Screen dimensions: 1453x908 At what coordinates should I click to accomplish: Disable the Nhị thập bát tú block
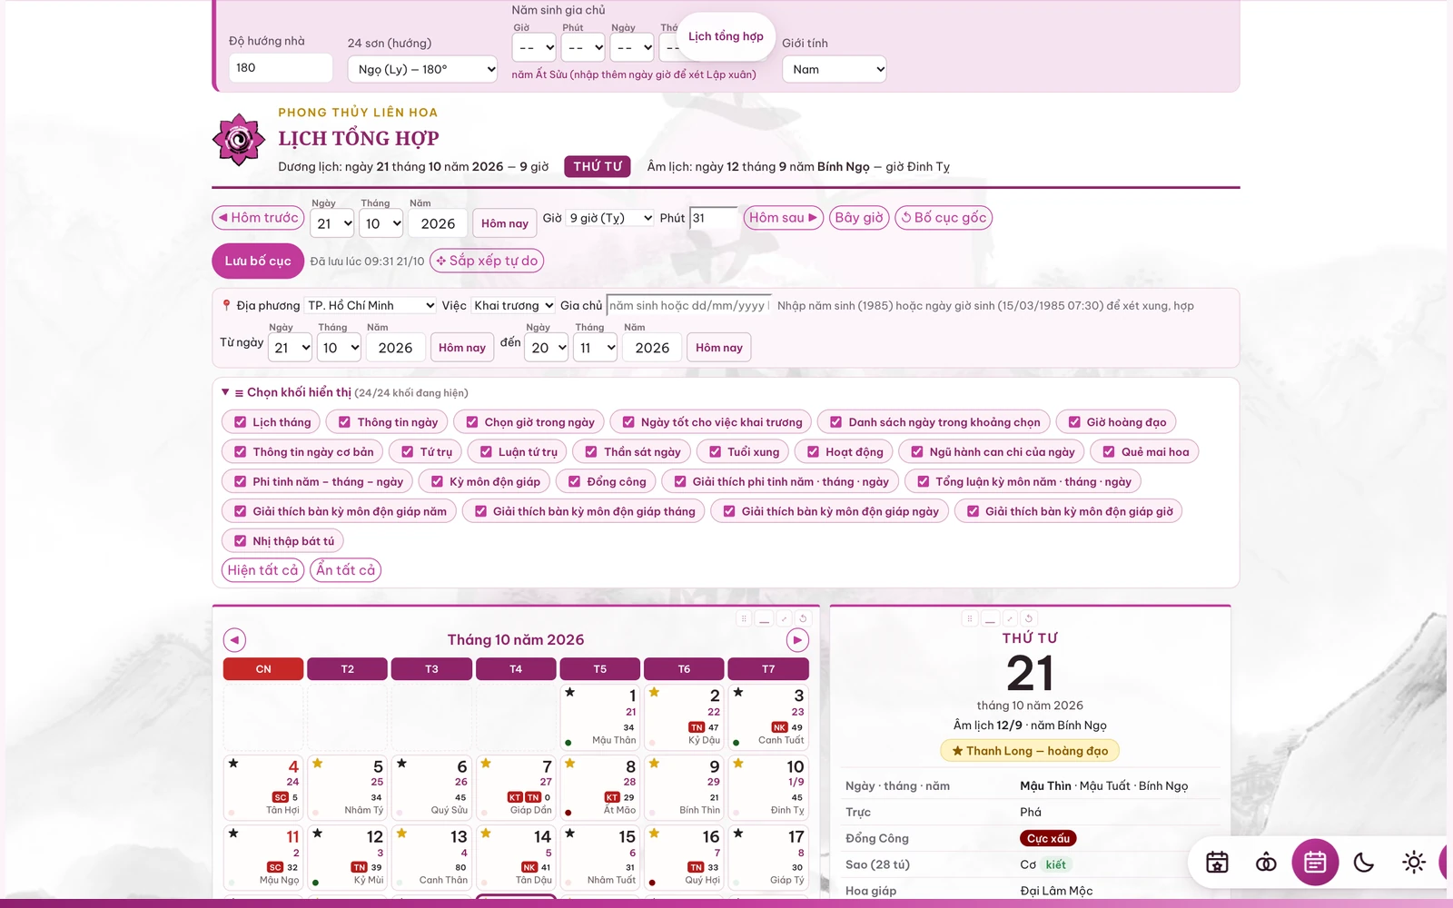point(241,541)
